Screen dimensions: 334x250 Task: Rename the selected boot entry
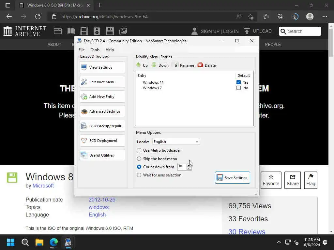coord(183,65)
